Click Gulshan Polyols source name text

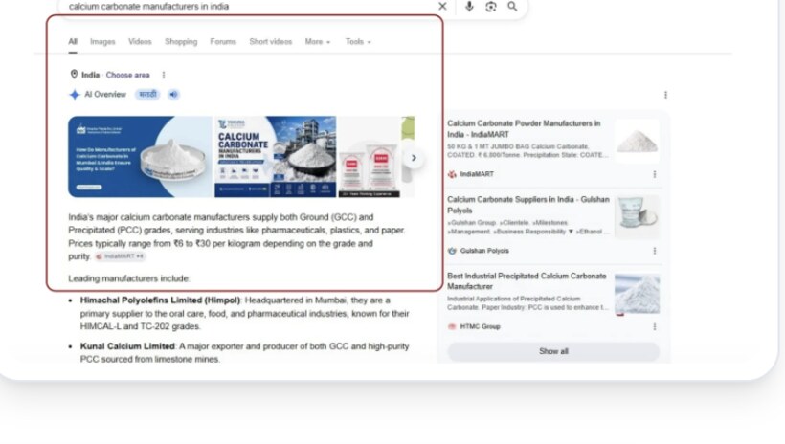[484, 251]
